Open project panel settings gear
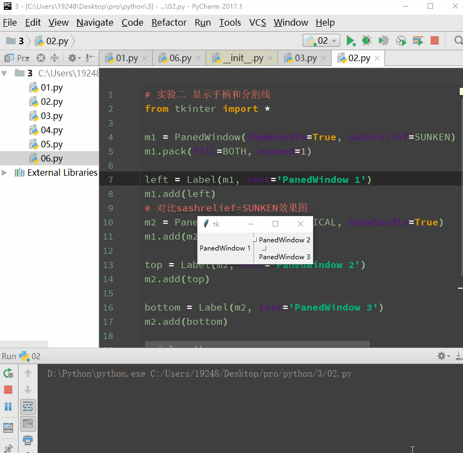This screenshot has height=453, width=463. (74, 58)
